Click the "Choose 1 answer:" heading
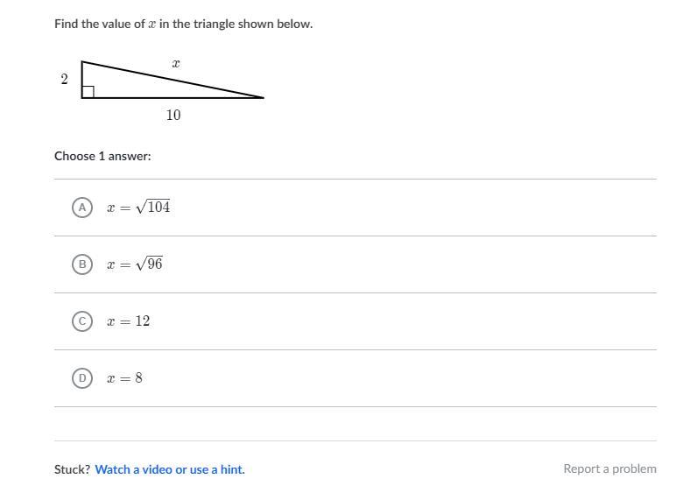683x486 pixels. (x=102, y=156)
